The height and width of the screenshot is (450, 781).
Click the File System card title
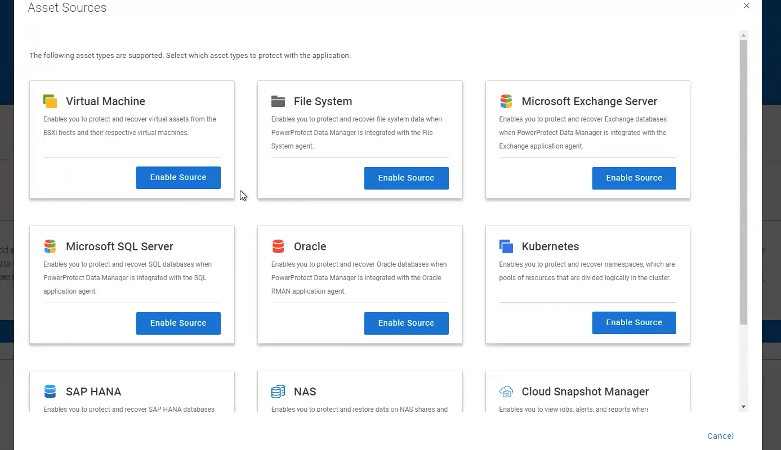point(323,101)
